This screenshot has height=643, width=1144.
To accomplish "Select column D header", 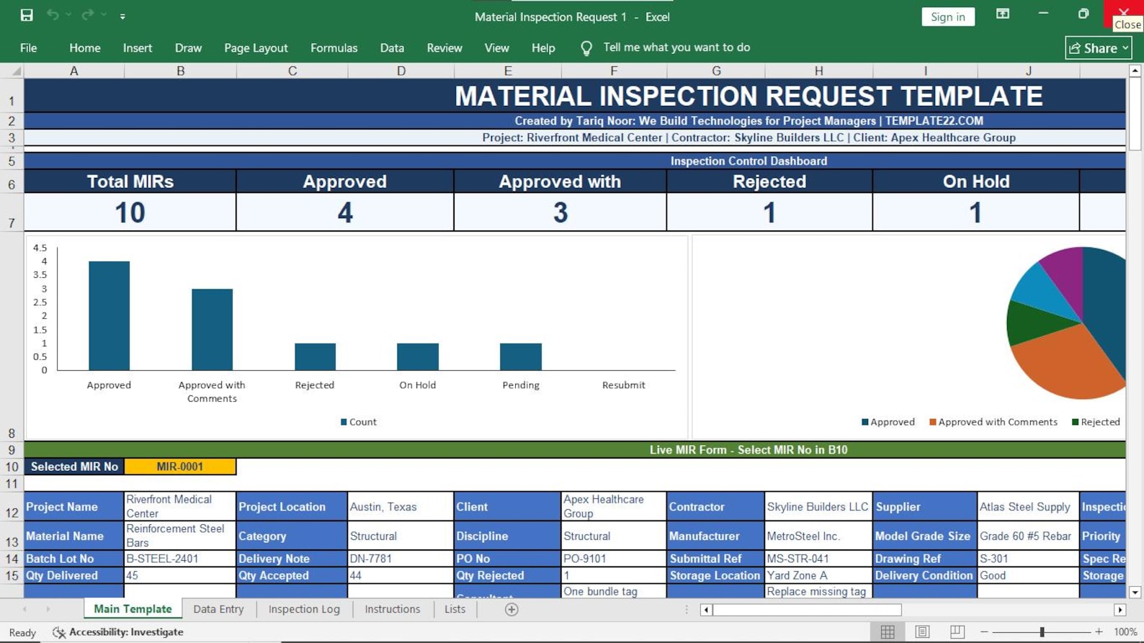I will 401,71.
